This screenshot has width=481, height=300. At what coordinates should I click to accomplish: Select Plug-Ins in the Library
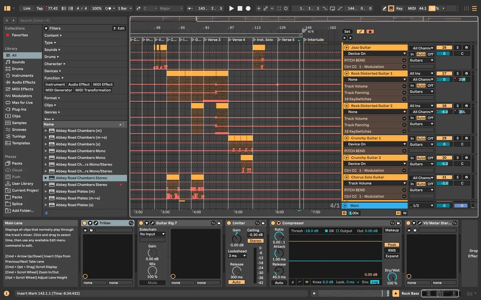(19, 110)
